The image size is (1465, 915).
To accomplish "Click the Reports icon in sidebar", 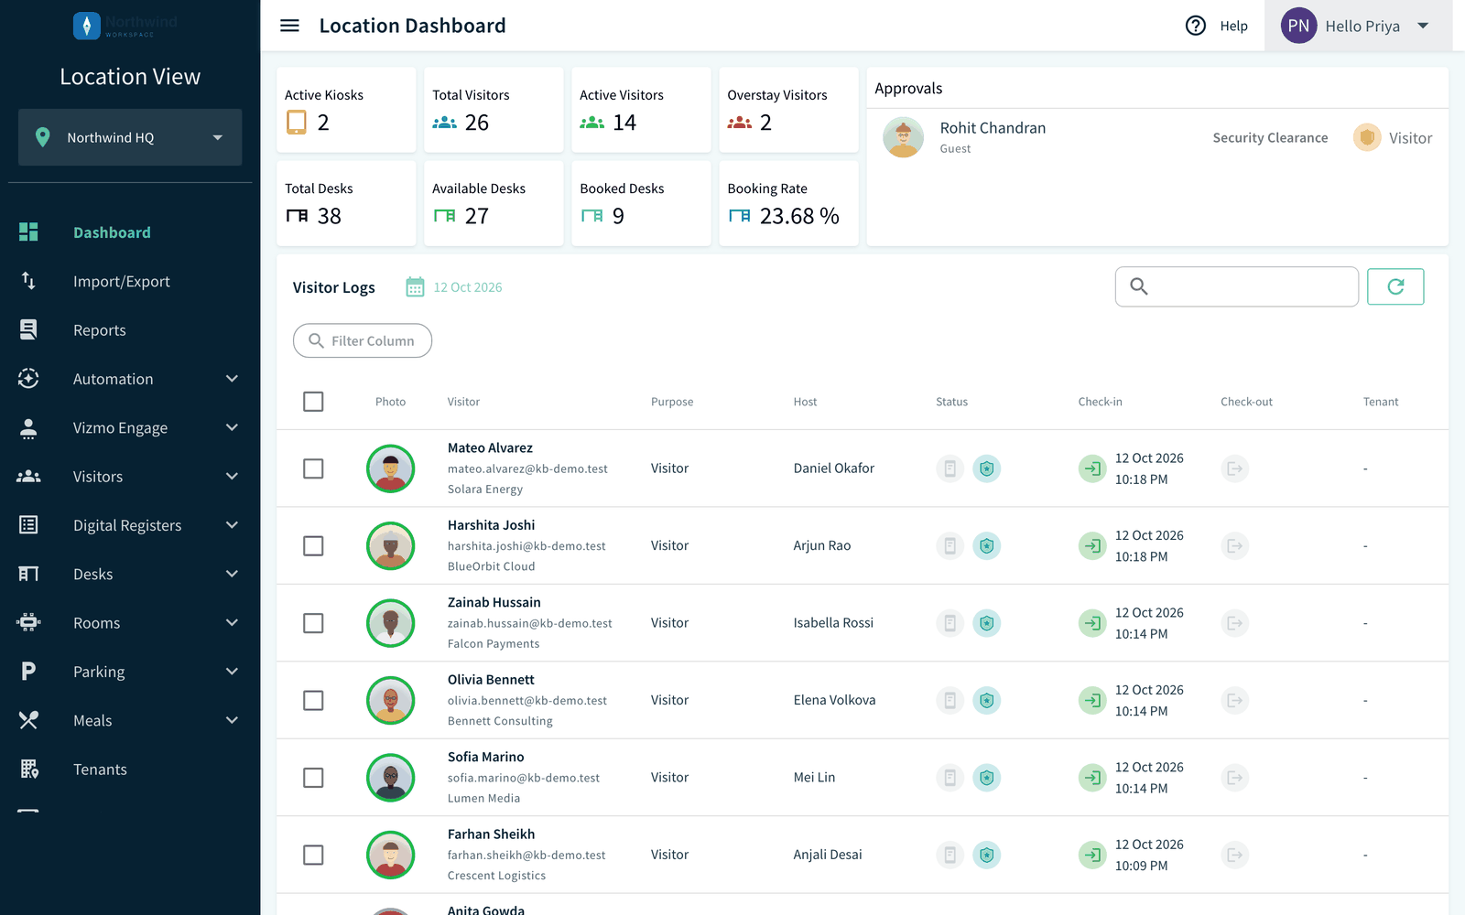I will tap(28, 329).
